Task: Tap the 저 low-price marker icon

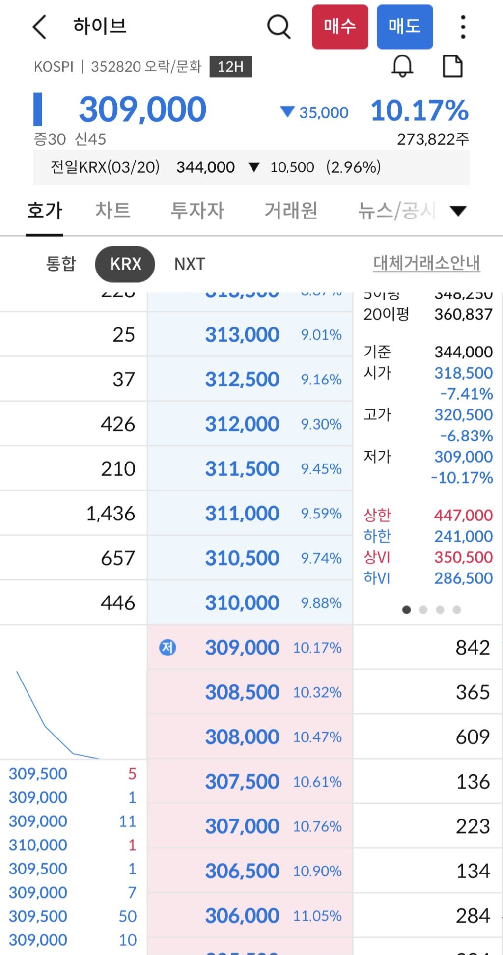Action: (x=168, y=648)
